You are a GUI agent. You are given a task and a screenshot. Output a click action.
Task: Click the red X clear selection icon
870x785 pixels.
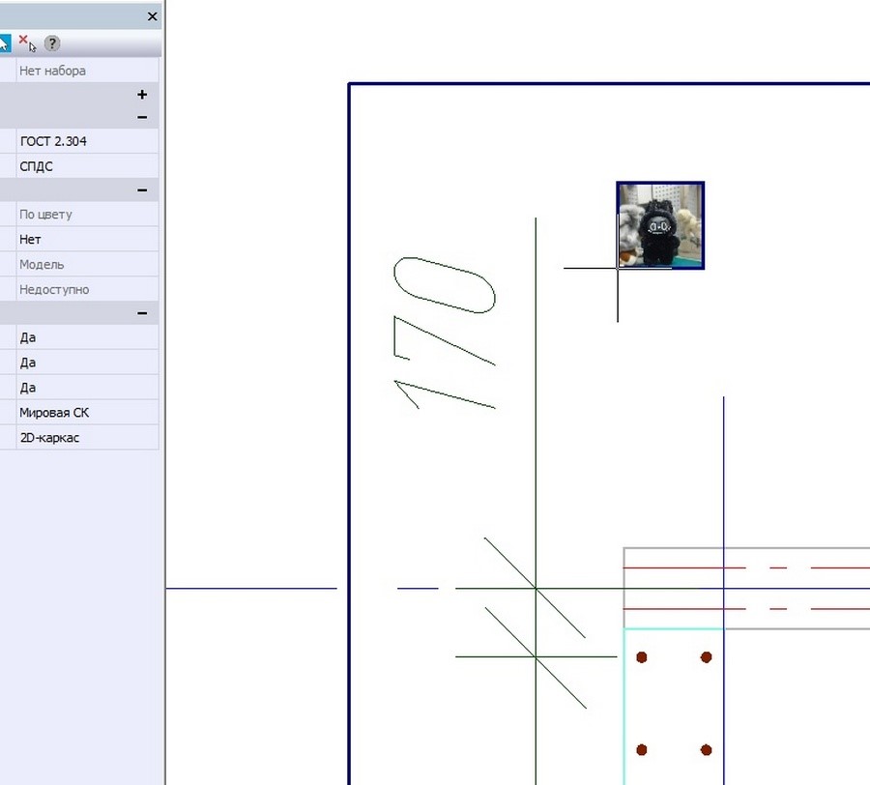tap(27, 44)
